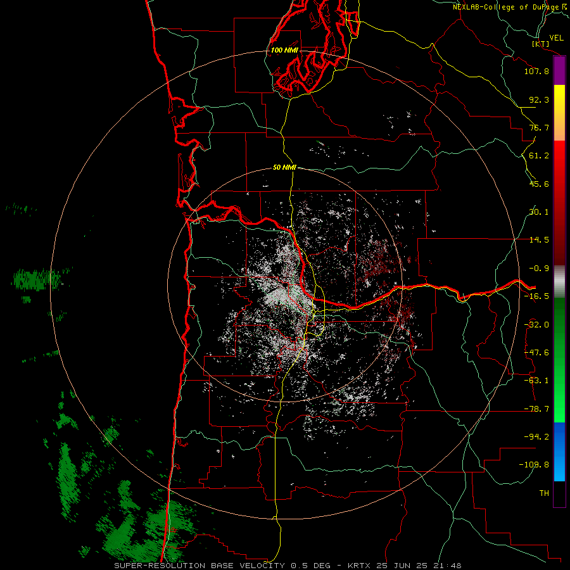Click the -32.0 velocity scale value

(536, 325)
